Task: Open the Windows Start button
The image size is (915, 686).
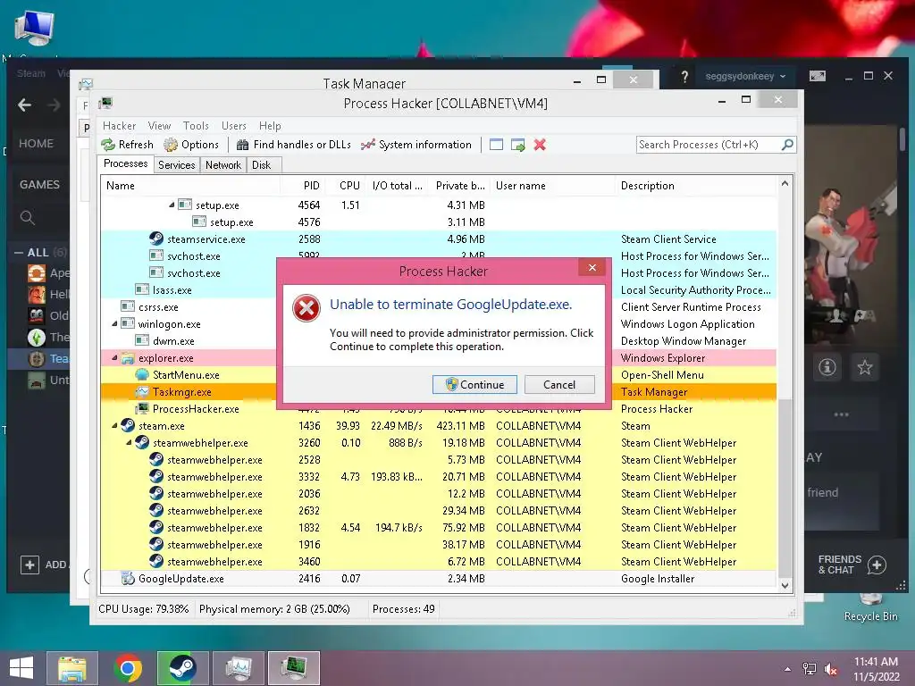Action: click(21, 668)
